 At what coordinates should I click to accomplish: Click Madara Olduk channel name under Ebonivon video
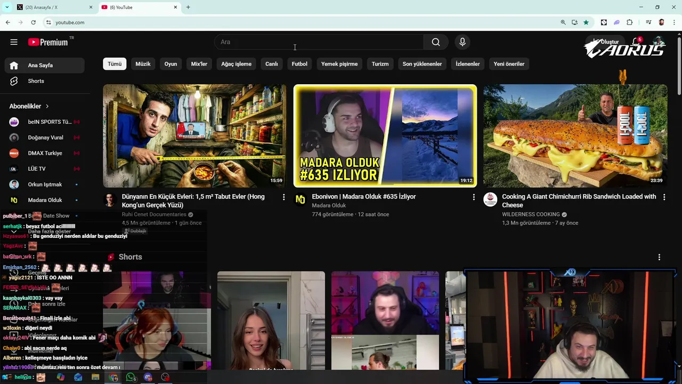[x=329, y=205]
